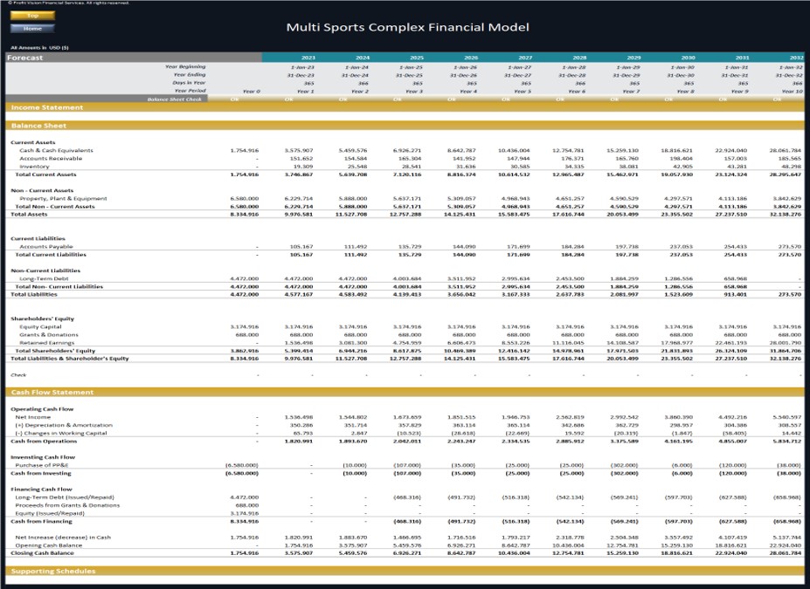Click the Year 0 Equity Capital value cell
This screenshot has height=589, width=810.
coord(245,327)
